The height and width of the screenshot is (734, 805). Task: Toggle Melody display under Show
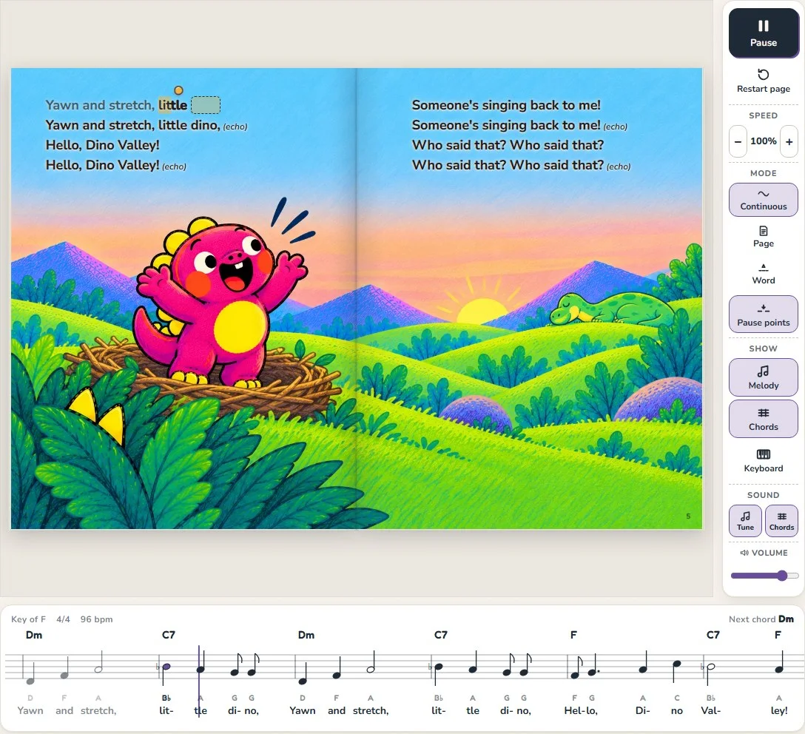[763, 377]
